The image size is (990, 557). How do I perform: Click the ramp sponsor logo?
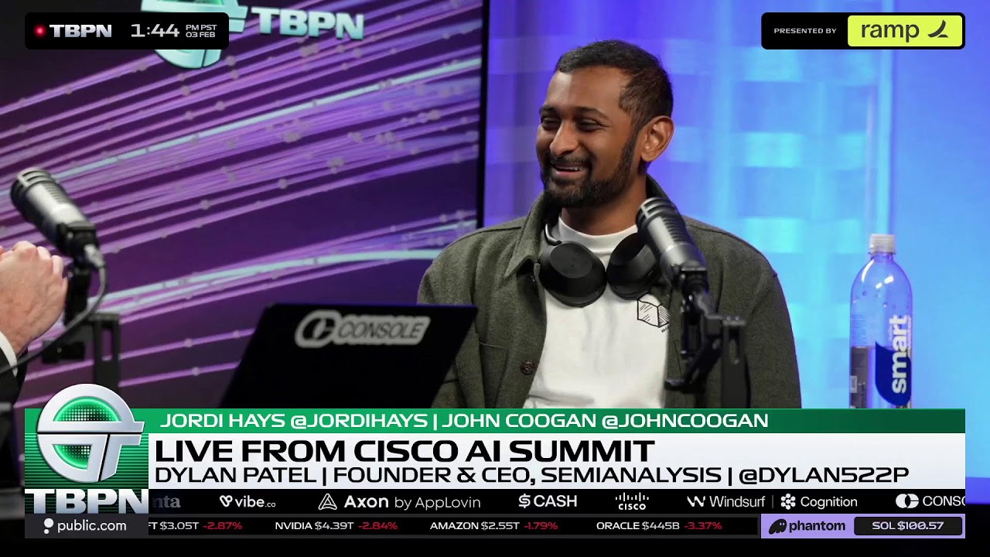click(905, 31)
